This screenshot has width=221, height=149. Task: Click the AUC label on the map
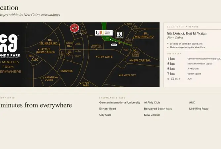35,60
